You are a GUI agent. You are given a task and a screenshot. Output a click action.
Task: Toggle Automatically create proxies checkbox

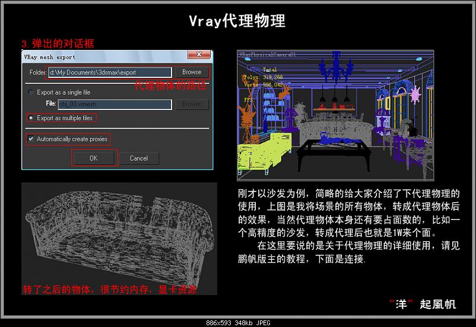(31, 139)
